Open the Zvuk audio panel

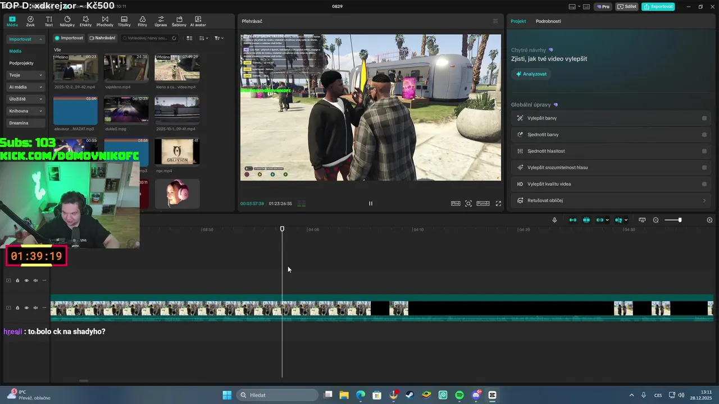pyautogui.click(x=30, y=21)
